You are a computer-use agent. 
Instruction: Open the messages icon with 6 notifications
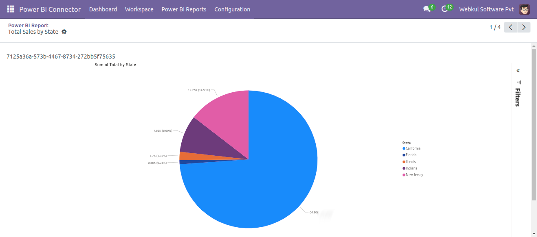426,9
